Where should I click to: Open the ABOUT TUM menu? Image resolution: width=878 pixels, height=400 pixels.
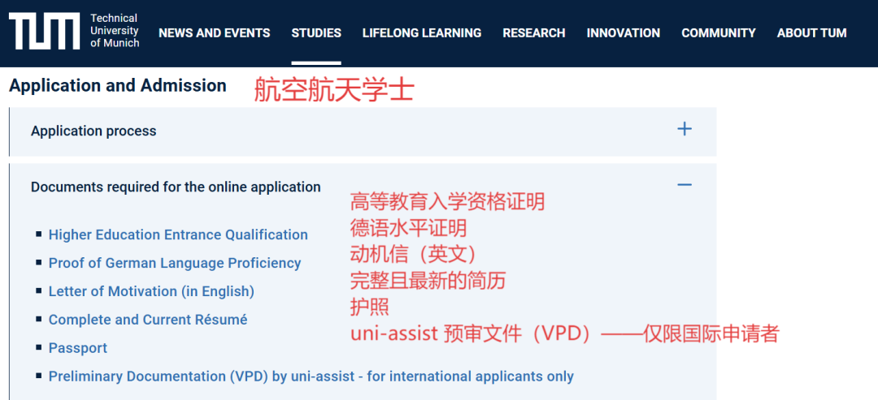[x=812, y=33]
